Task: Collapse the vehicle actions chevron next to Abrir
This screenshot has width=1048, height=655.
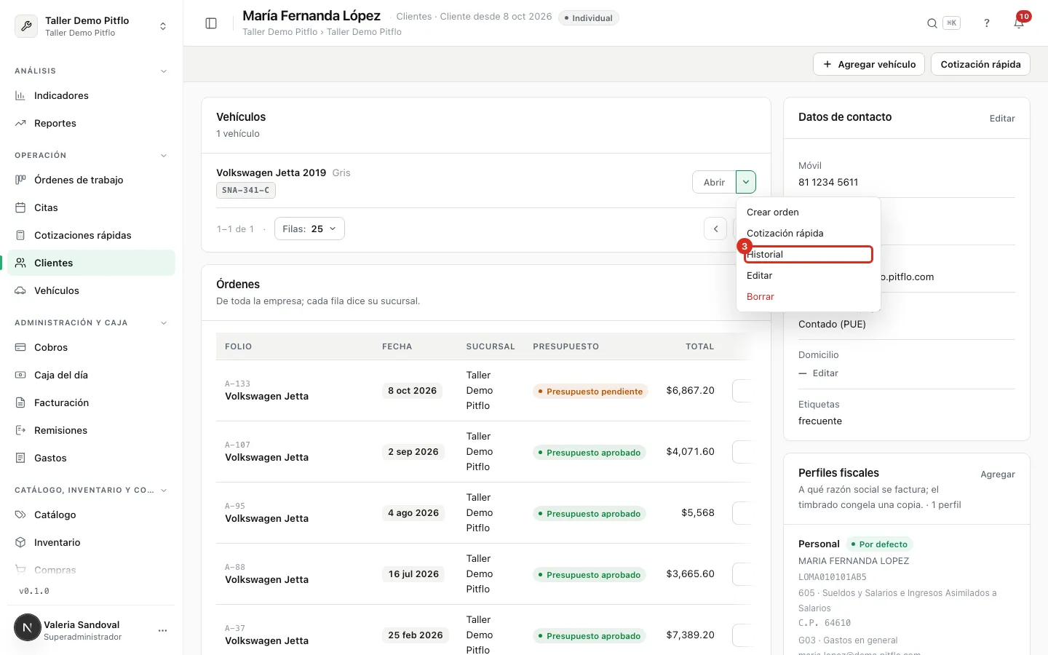Action: point(746,182)
